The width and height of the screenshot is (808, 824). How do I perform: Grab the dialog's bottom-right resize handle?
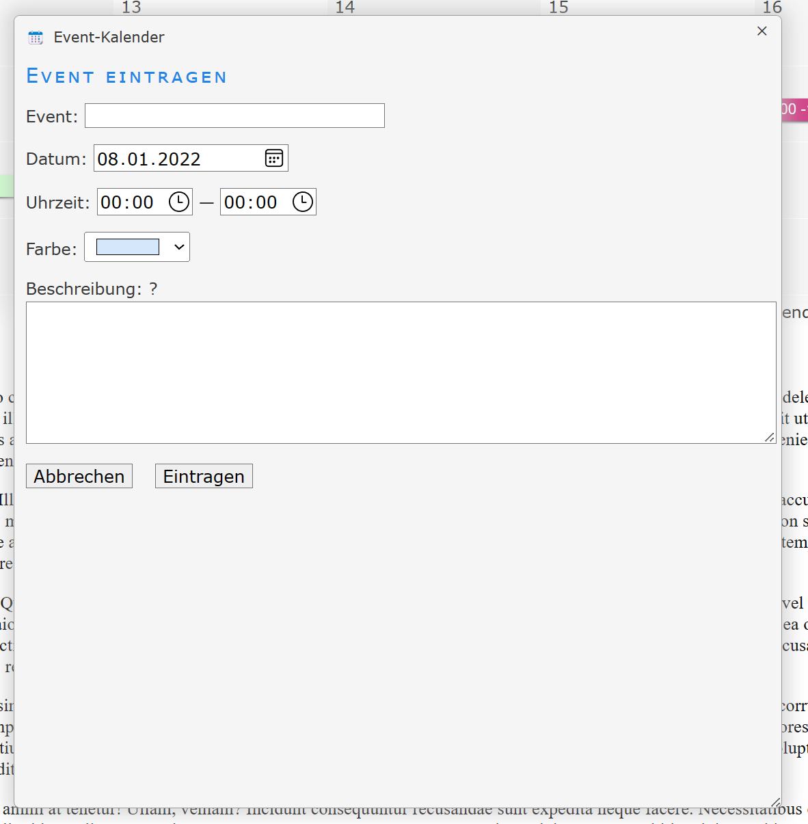(775, 802)
